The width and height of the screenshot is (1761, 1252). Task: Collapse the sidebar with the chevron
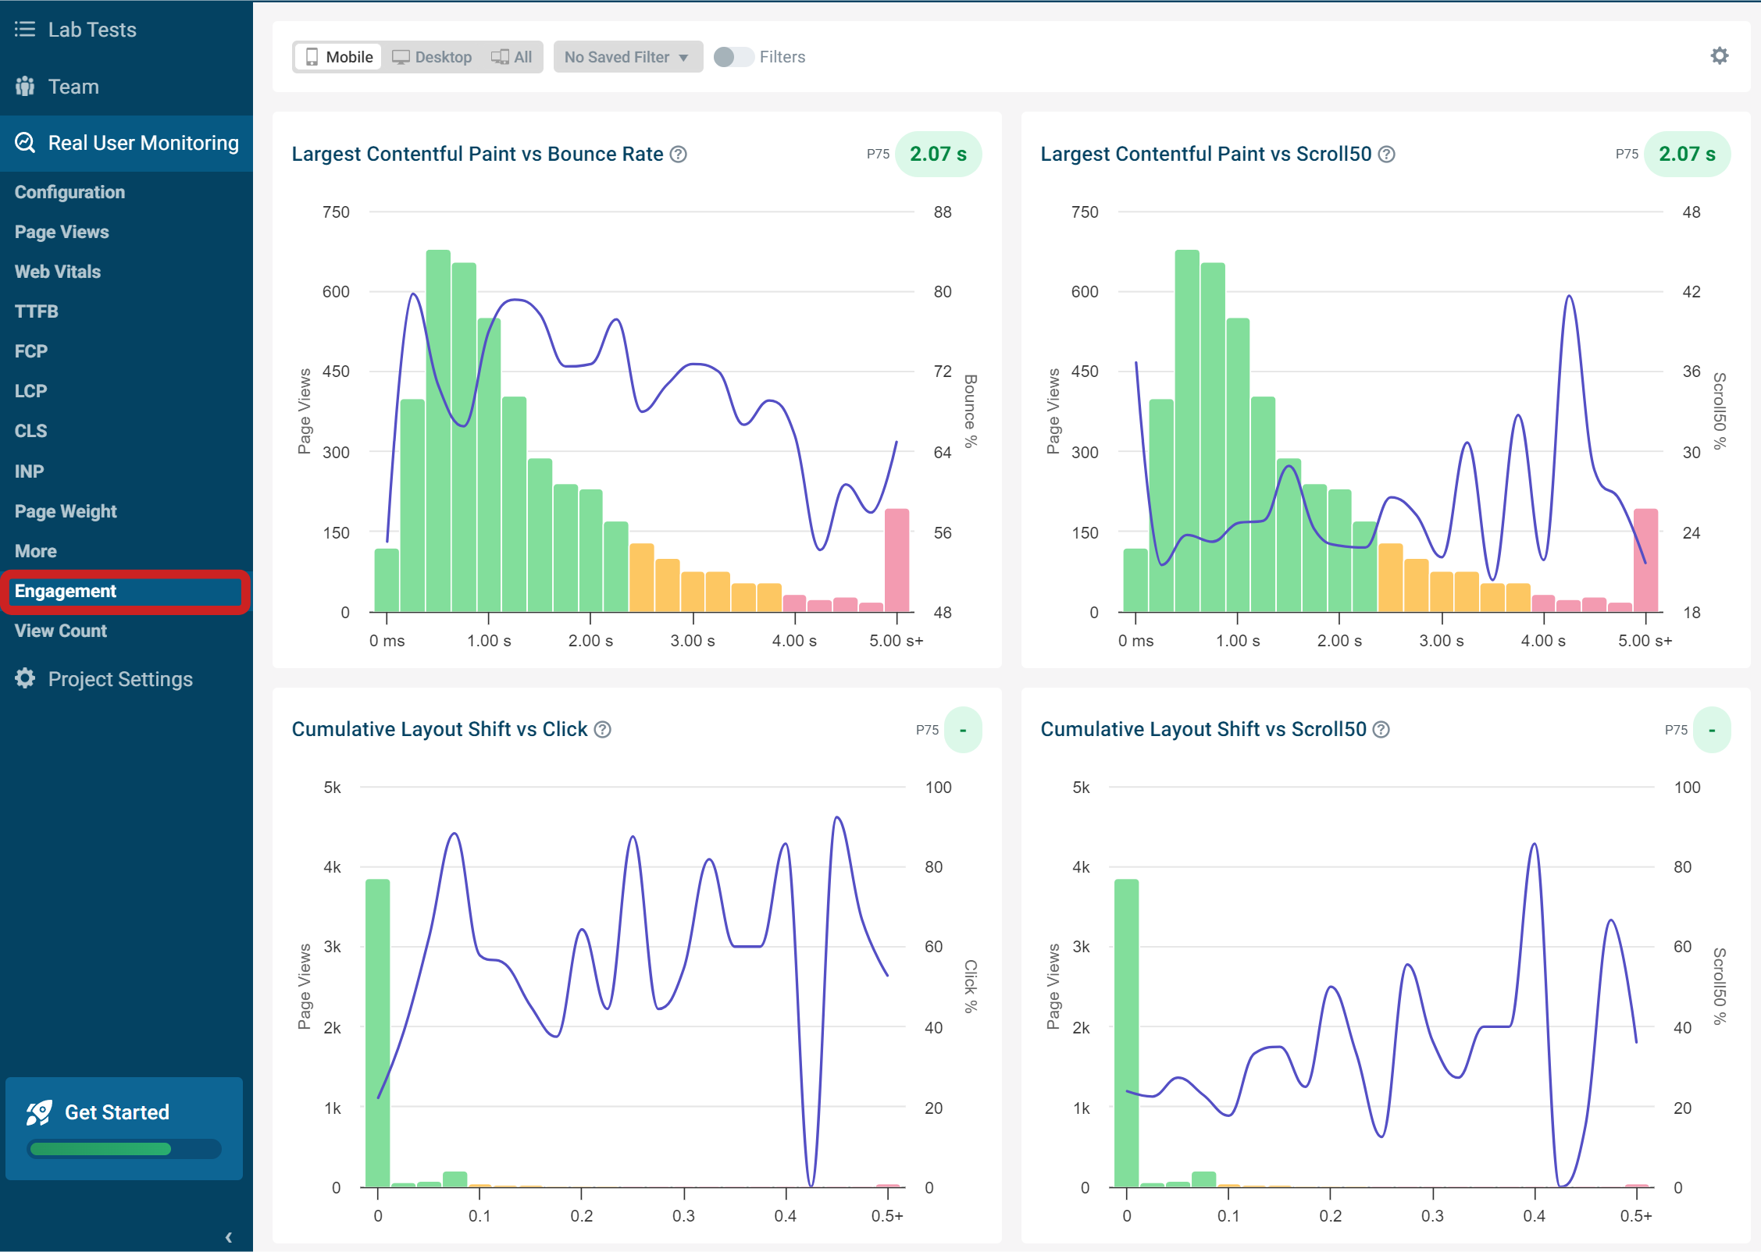228,1237
